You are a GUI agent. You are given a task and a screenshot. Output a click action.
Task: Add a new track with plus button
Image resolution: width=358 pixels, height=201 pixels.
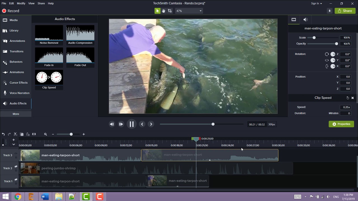(x=13, y=140)
